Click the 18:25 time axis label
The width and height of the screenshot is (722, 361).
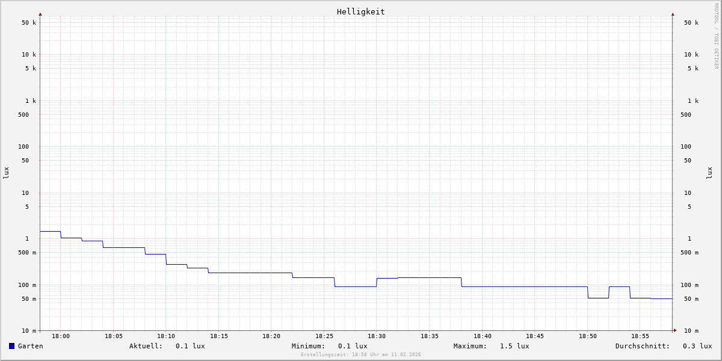(x=324, y=336)
